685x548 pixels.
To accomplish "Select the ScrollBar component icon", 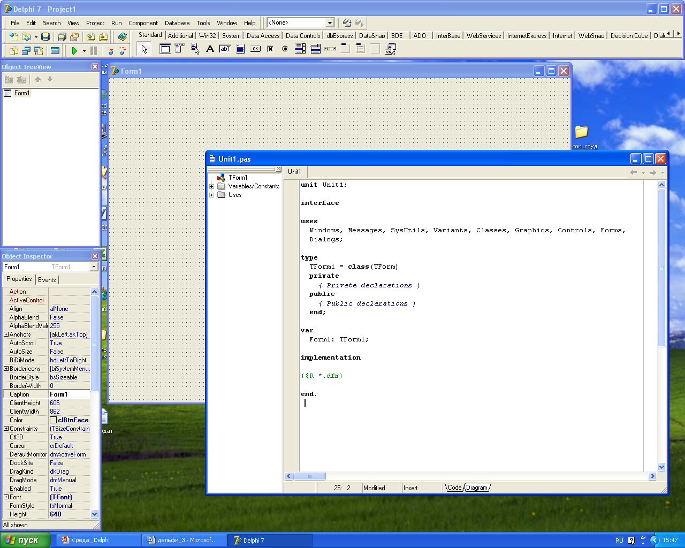I will point(330,49).
